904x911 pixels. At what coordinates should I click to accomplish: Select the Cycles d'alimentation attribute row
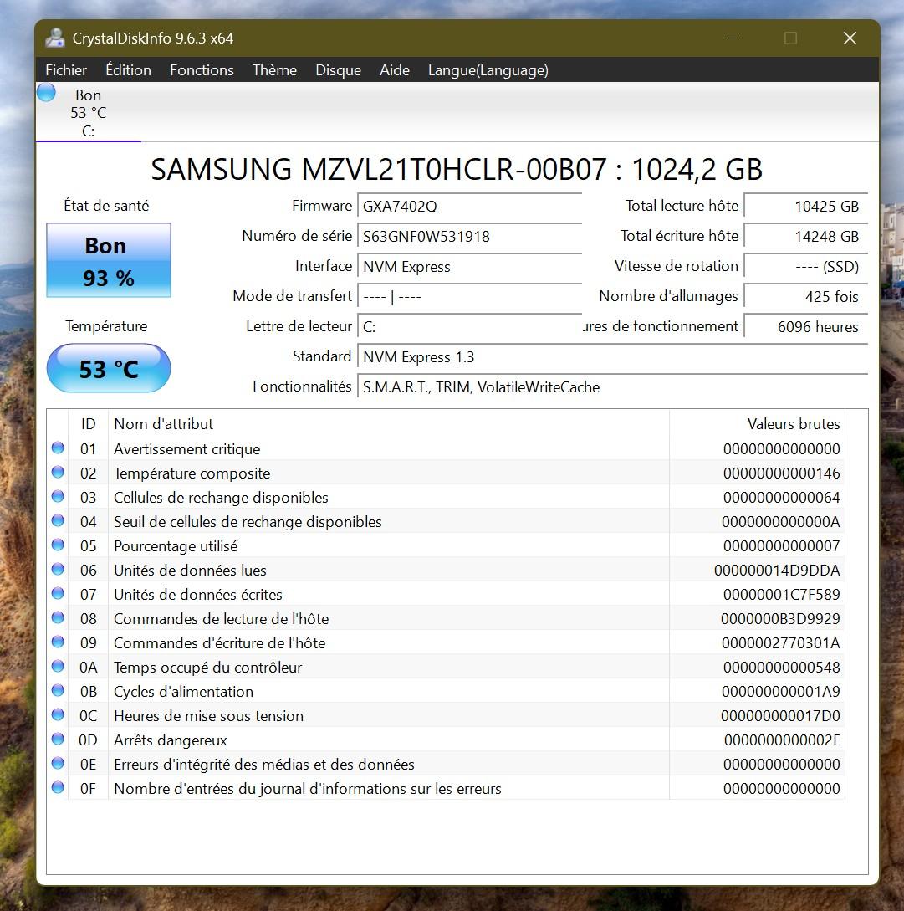(x=446, y=691)
